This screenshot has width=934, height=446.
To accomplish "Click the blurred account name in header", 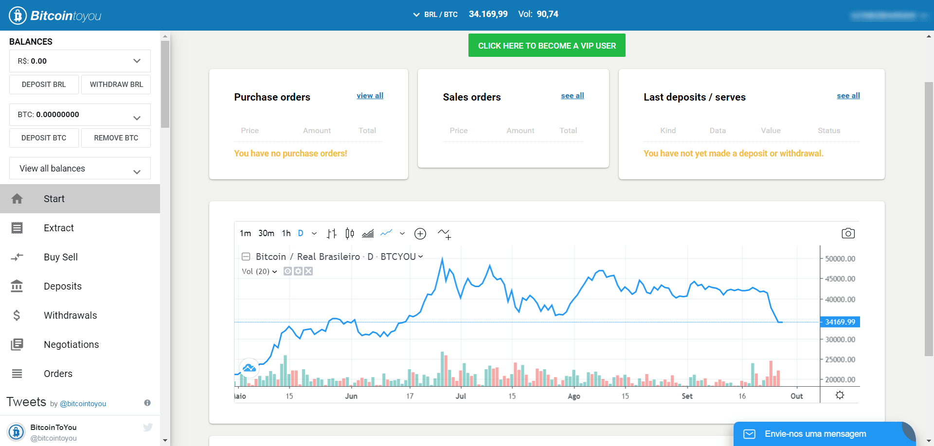I will click(883, 16).
